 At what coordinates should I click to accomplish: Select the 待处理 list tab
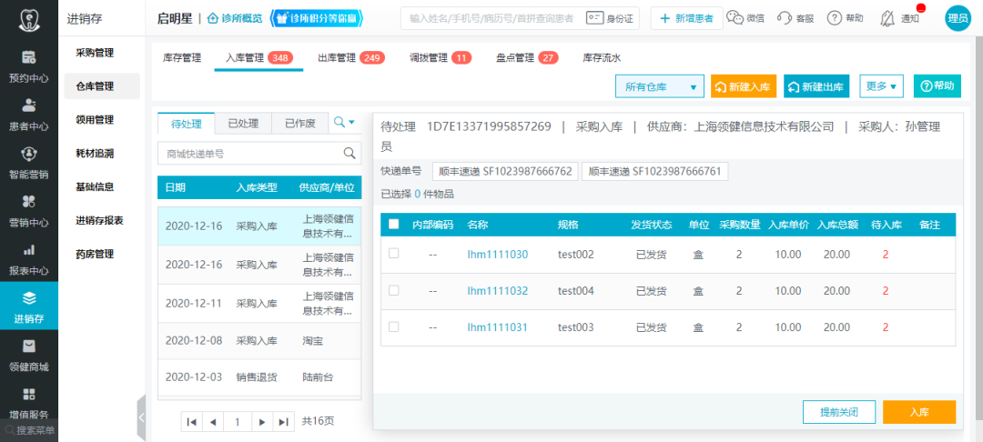[187, 124]
